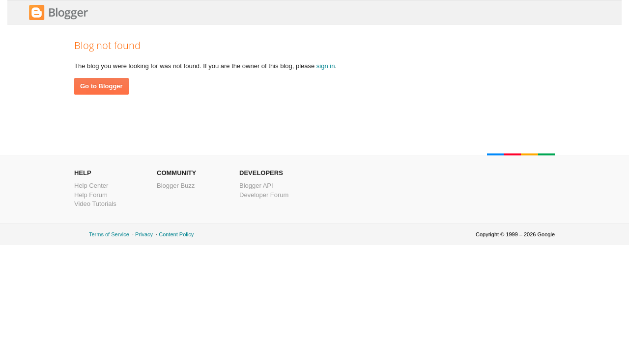Follow the 'sign in' link
629x353 pixels.
(325, 66)
